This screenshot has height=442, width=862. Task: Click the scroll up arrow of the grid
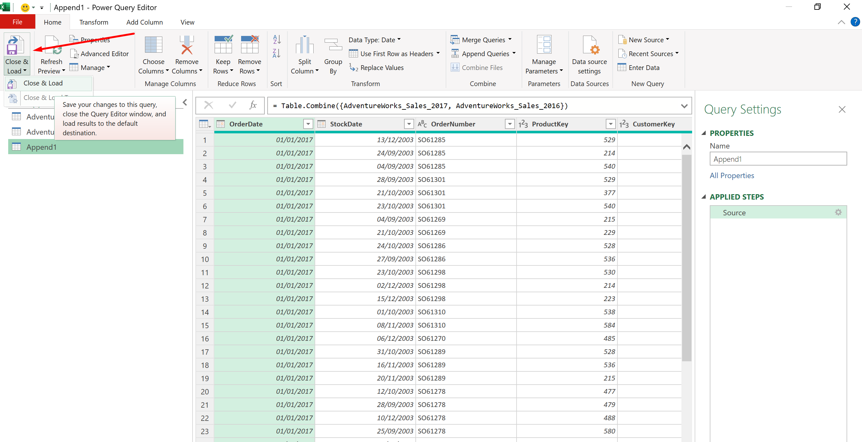point(687,147)
